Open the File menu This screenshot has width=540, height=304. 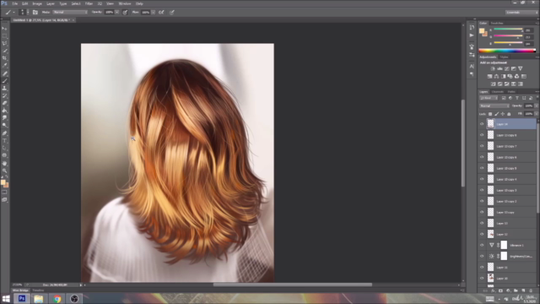(15, 3)
